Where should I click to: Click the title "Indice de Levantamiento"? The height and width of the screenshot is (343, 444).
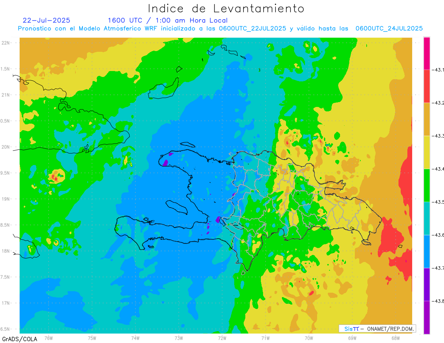pos(226,9)
